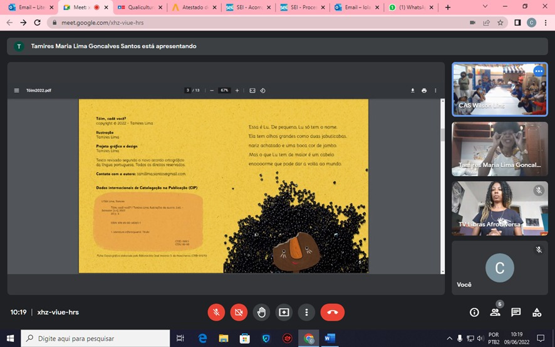Toggle Chrome side panel

point(517,23)
